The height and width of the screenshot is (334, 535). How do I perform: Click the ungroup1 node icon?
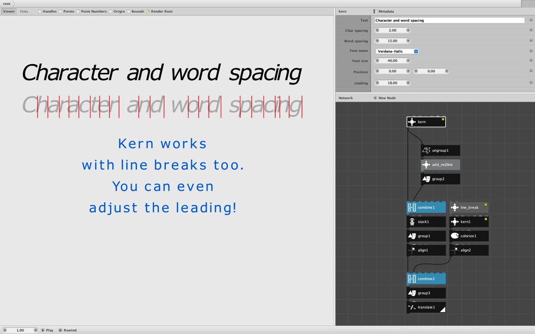click(x=426, y=150)
